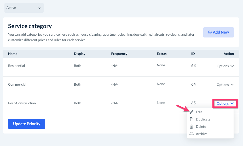Select the Commercial category name
243x146 pixels.
[17, 85]
